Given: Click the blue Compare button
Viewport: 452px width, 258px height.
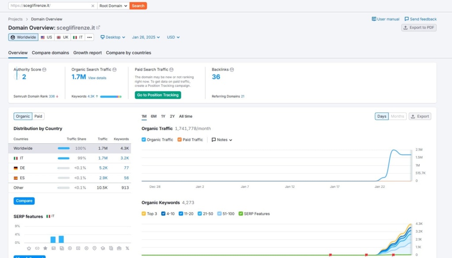Looking at the screenshot, I should point(24,201).
